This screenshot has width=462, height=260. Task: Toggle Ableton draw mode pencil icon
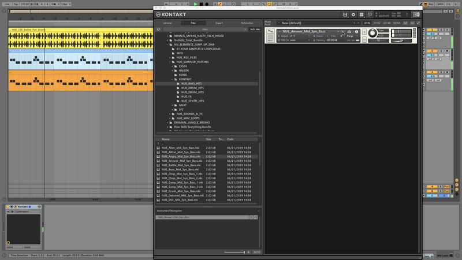(x=422, y=4)
